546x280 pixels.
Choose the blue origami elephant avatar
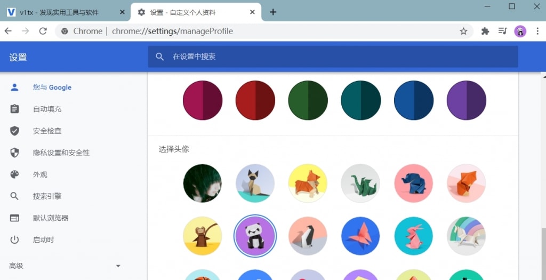(x=414, y=183)
